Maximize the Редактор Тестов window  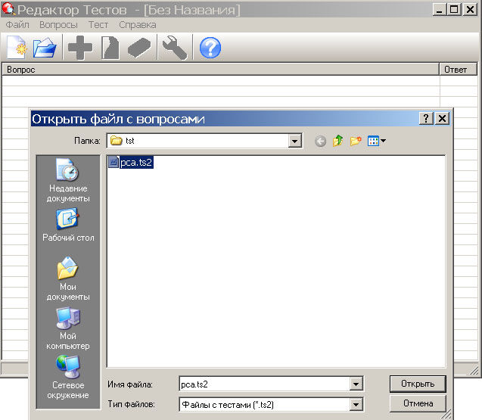click(454, 9)
